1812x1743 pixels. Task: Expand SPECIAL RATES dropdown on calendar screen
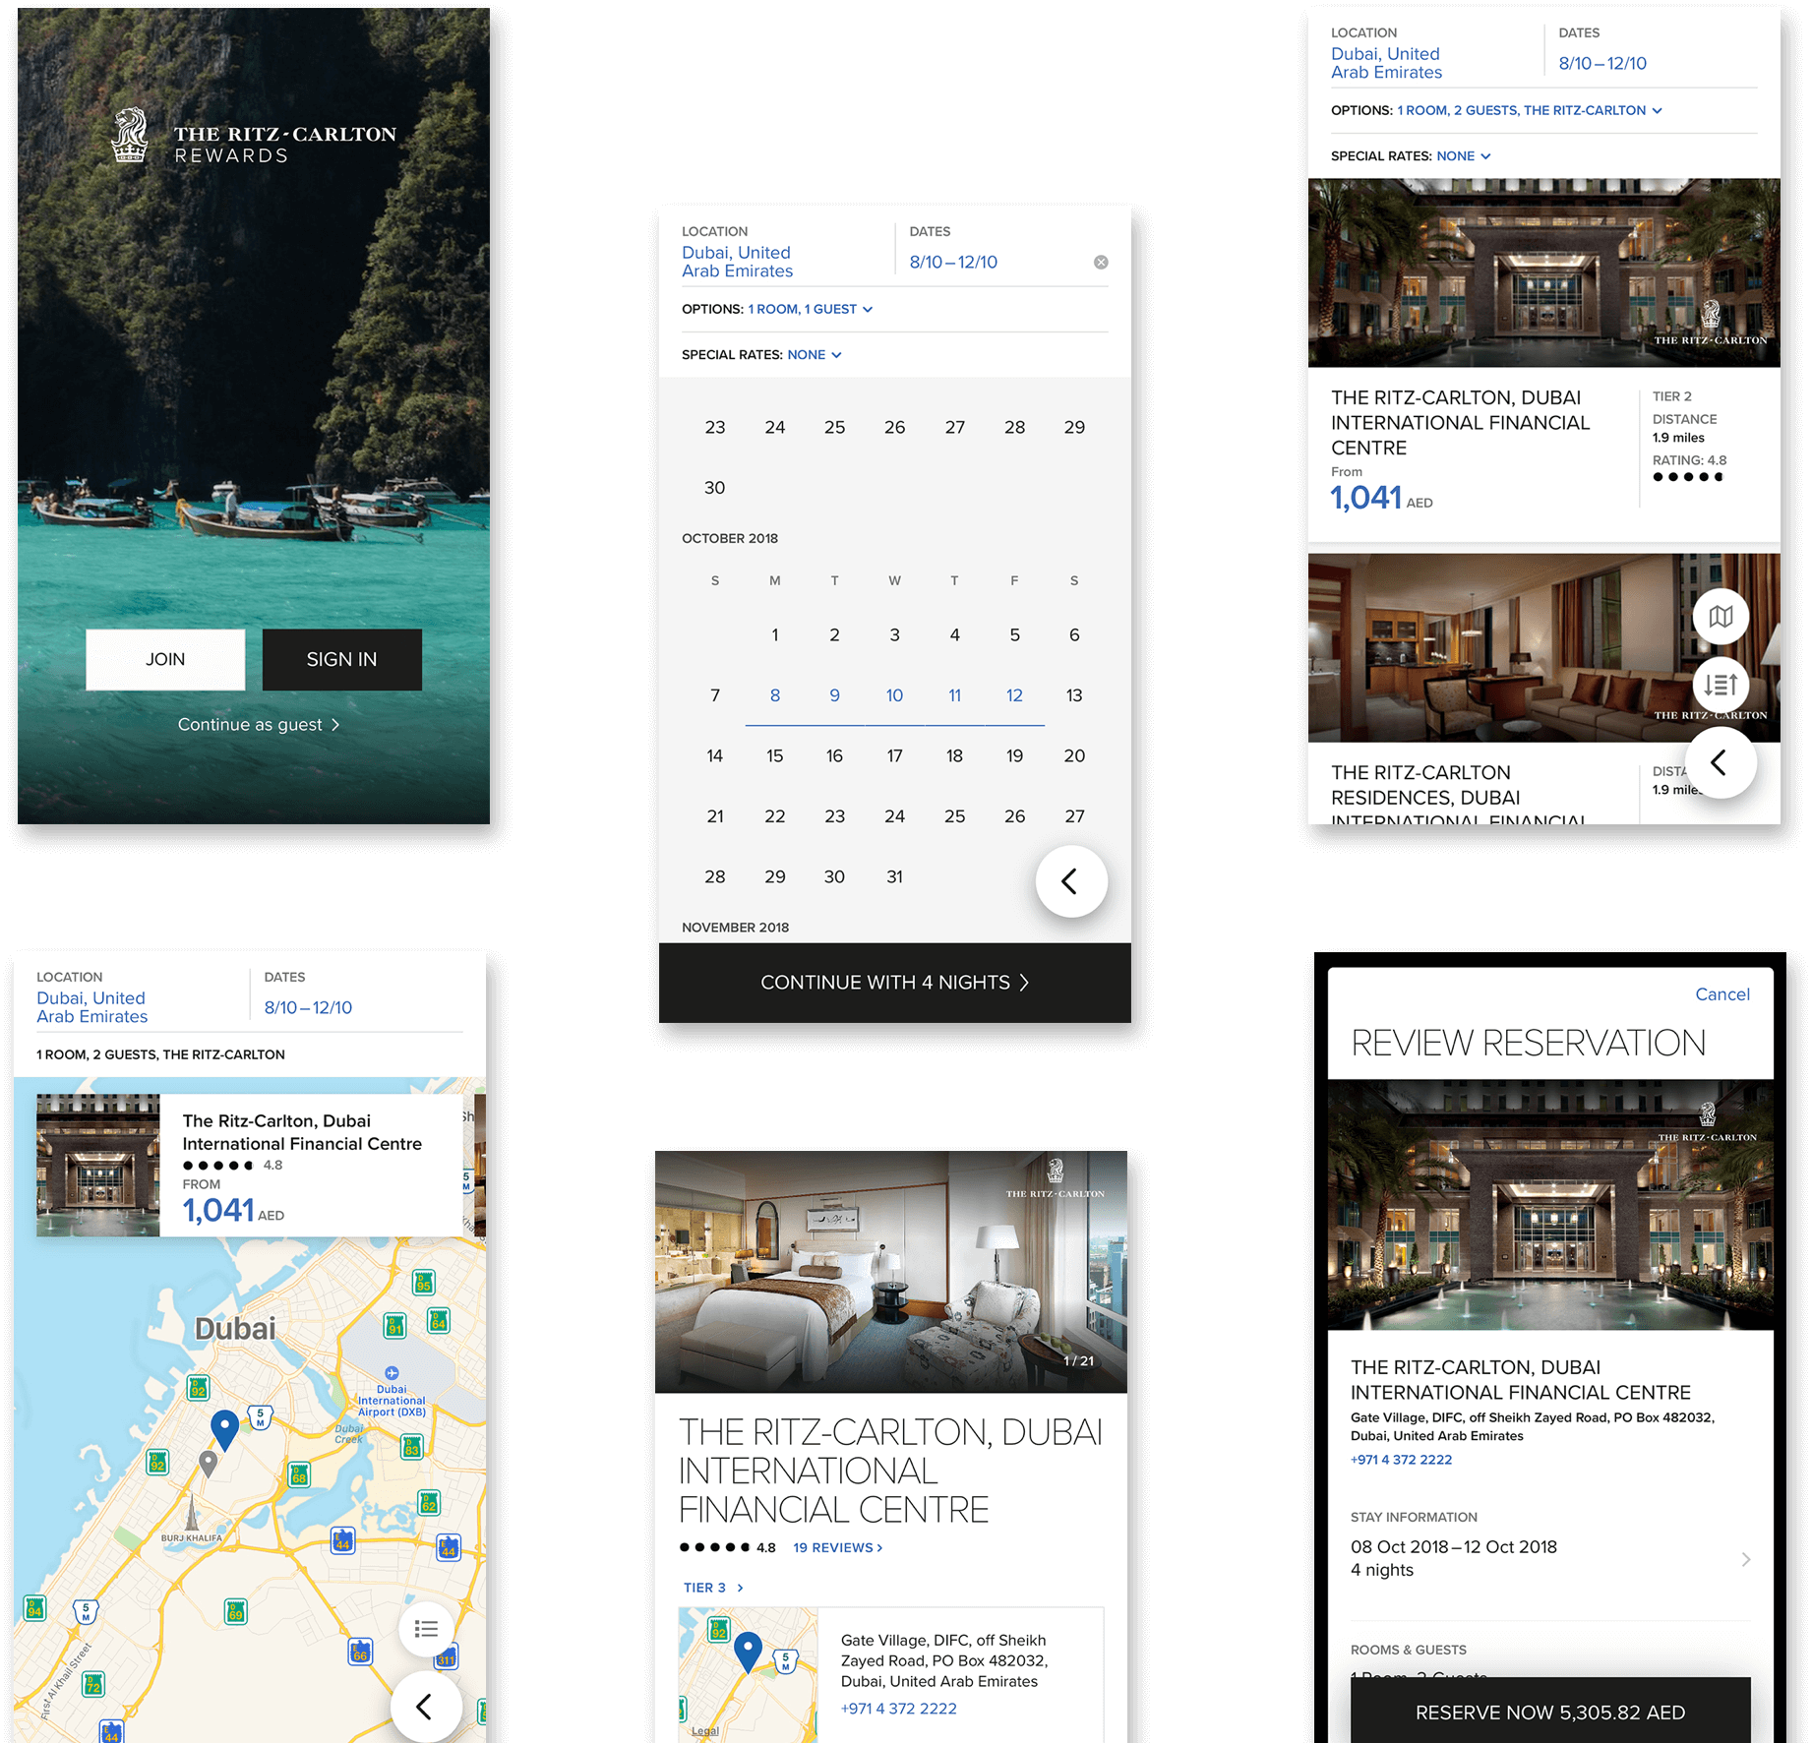815,355
